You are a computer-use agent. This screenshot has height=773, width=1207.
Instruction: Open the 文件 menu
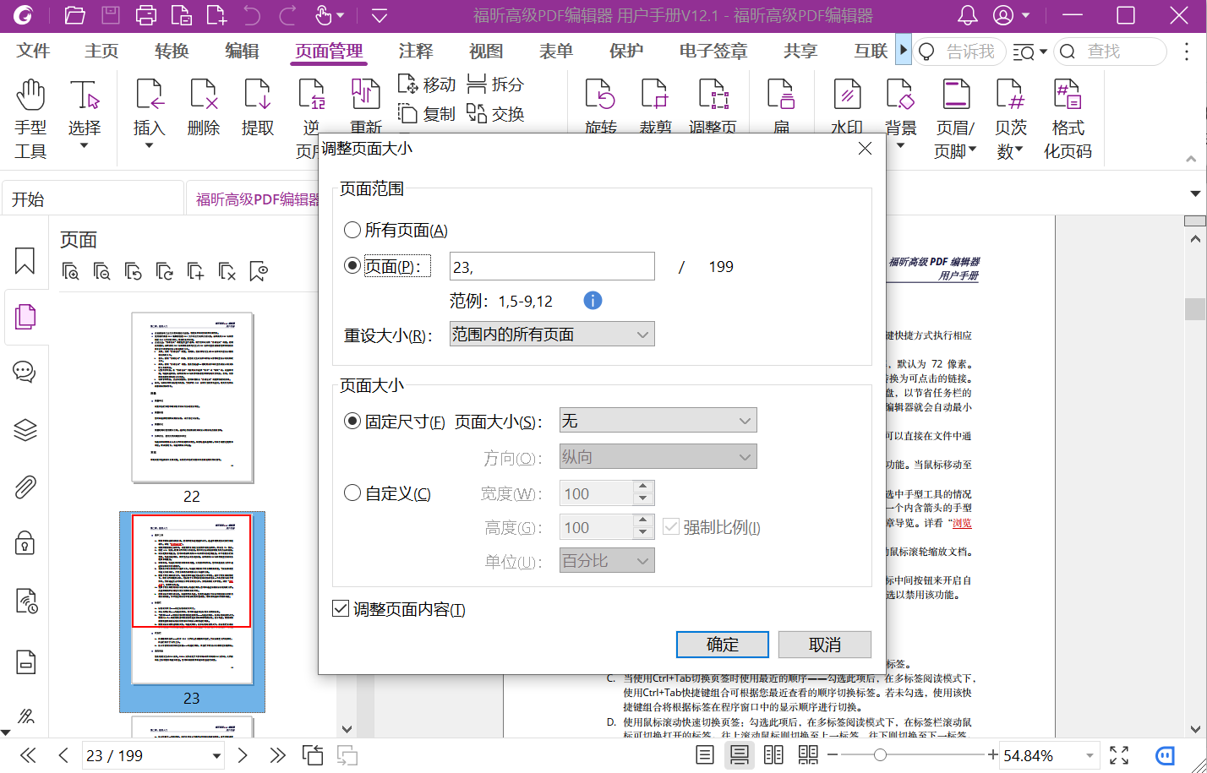[x=34, y=51]
